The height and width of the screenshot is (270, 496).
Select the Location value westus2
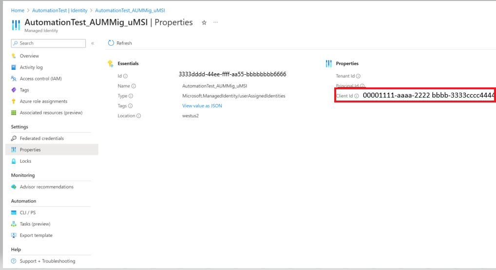point(191,116)
